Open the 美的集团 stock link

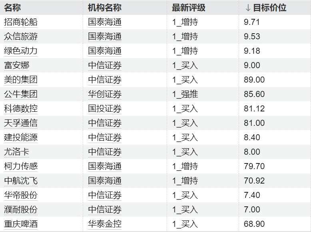coord(21,80)
